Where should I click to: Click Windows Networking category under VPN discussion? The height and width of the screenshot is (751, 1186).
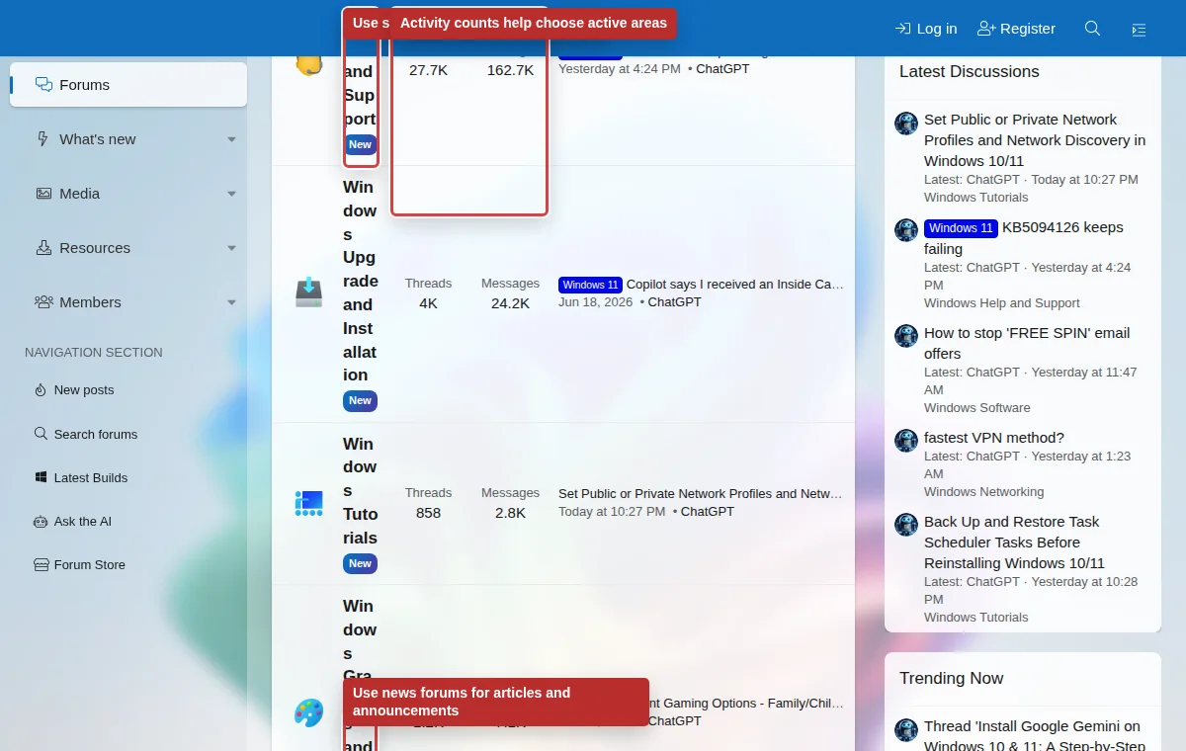[984, 492]
